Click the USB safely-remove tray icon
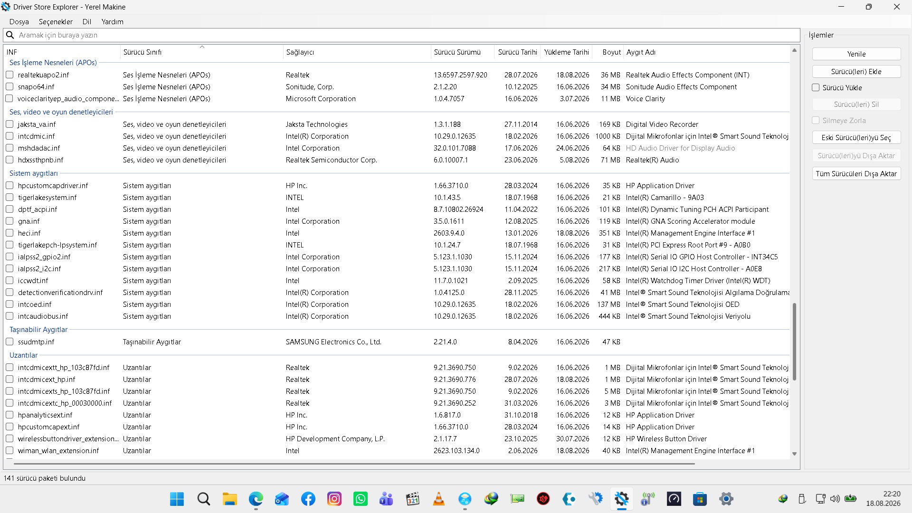 (x=802, y=499)
